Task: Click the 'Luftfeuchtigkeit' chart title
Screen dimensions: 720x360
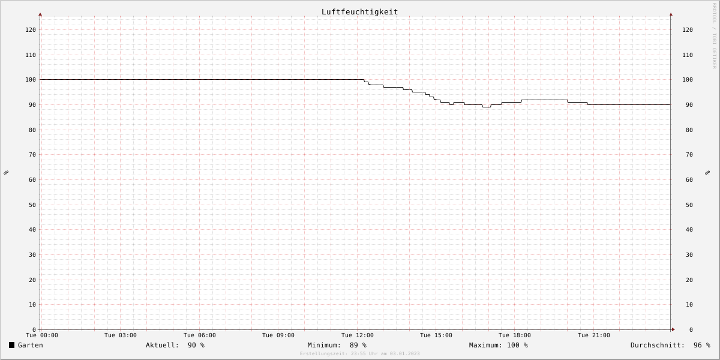Action: [360, 12]
